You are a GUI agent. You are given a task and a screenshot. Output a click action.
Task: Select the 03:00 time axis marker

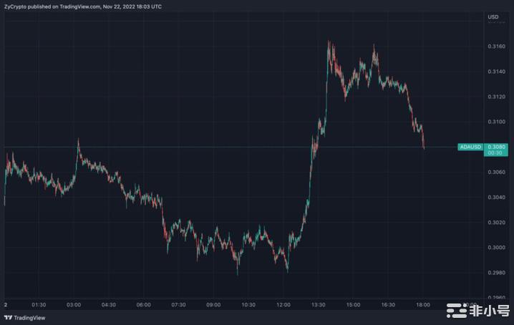(74, 304)
